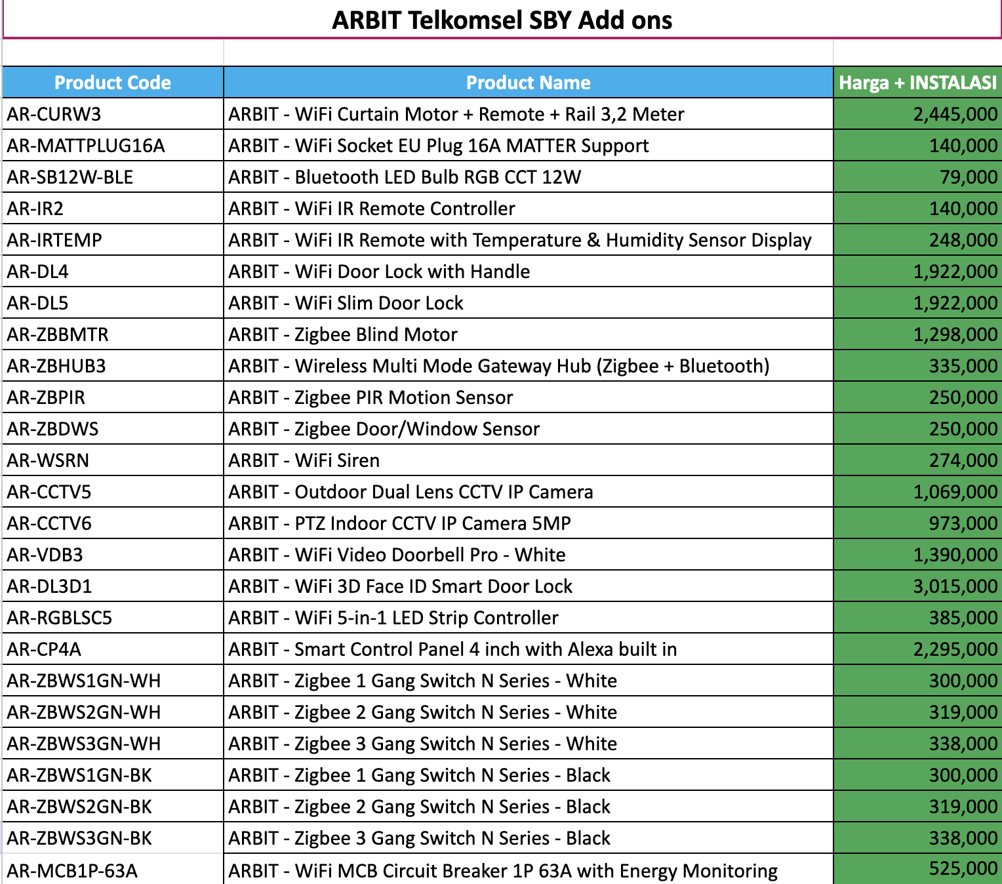Viewport: 1002px width, 884px height.
Task: Click the 79,000 price cell
Action: tap(917, 177)
